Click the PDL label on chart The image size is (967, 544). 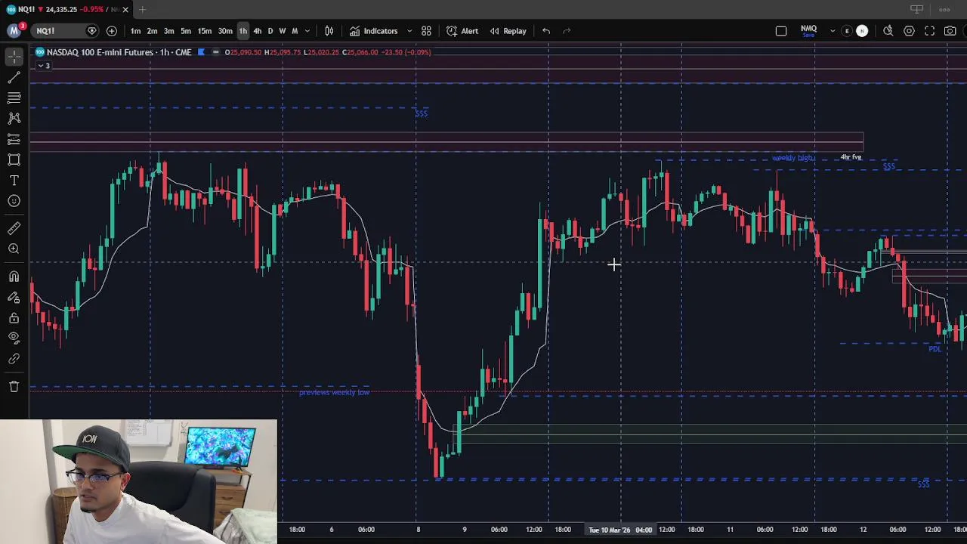pos(935,349)
